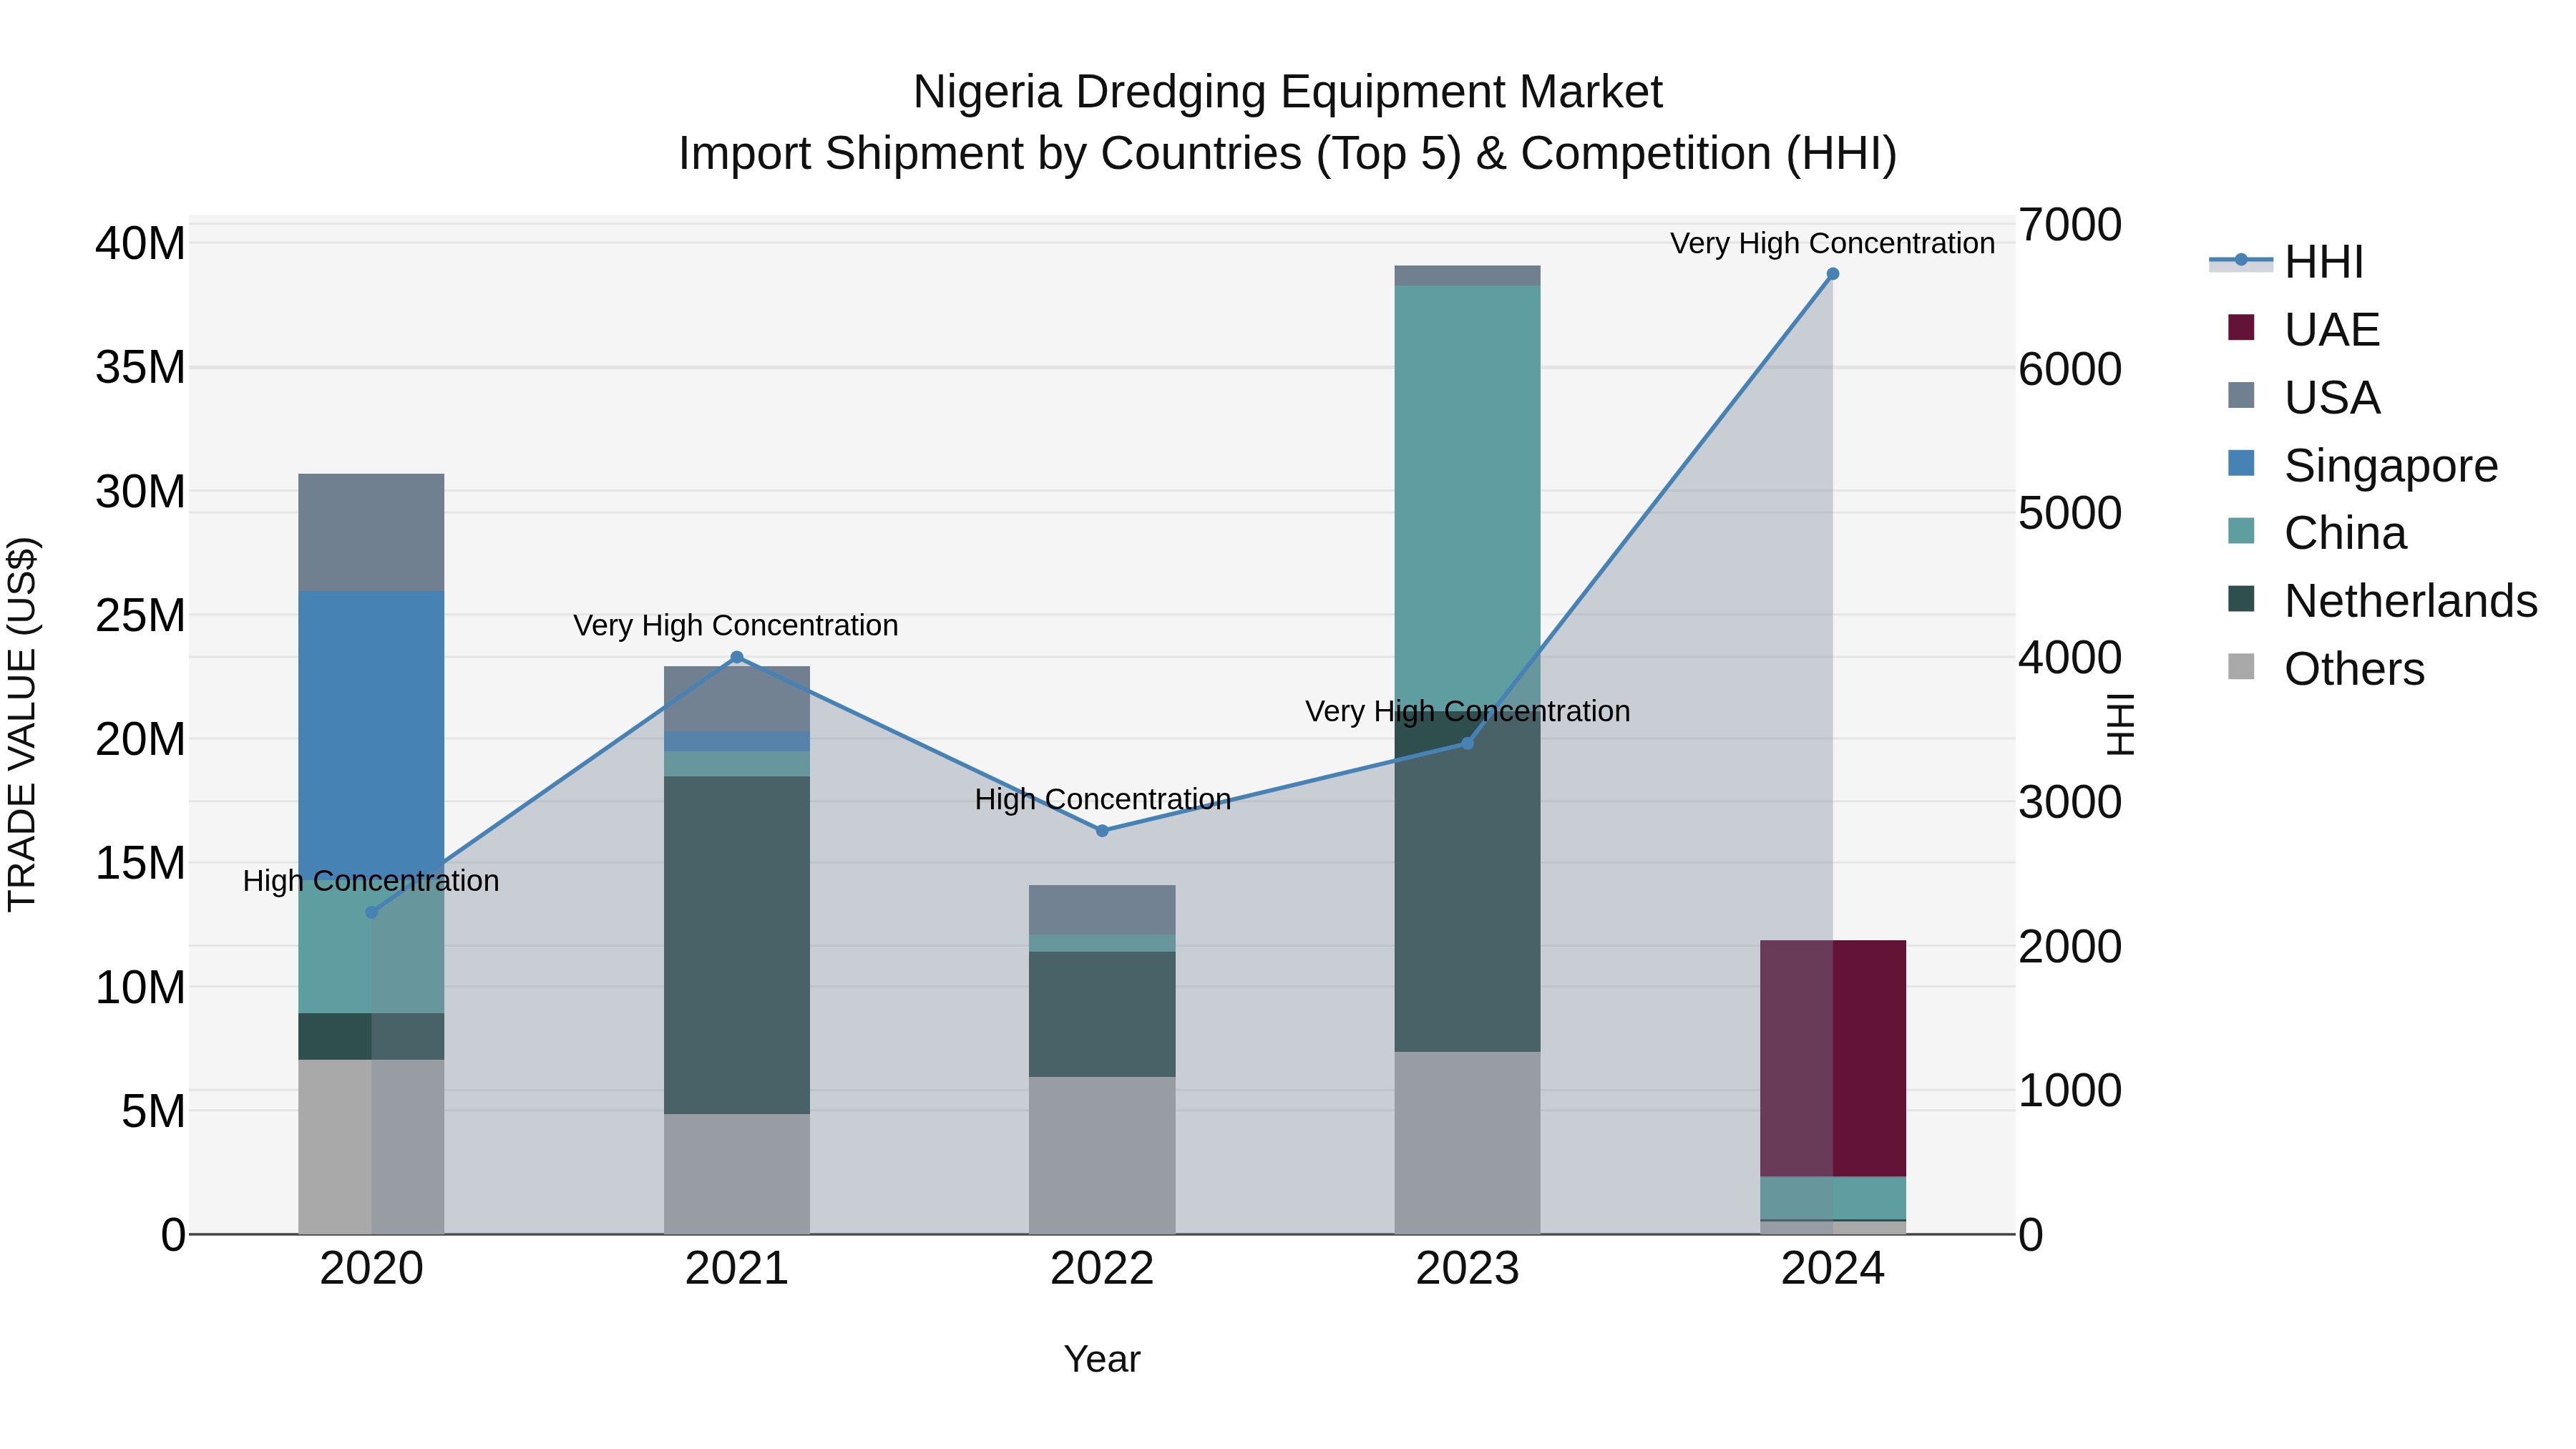
Task: Click the 10M tick on left axis
Action: point(140,987)
